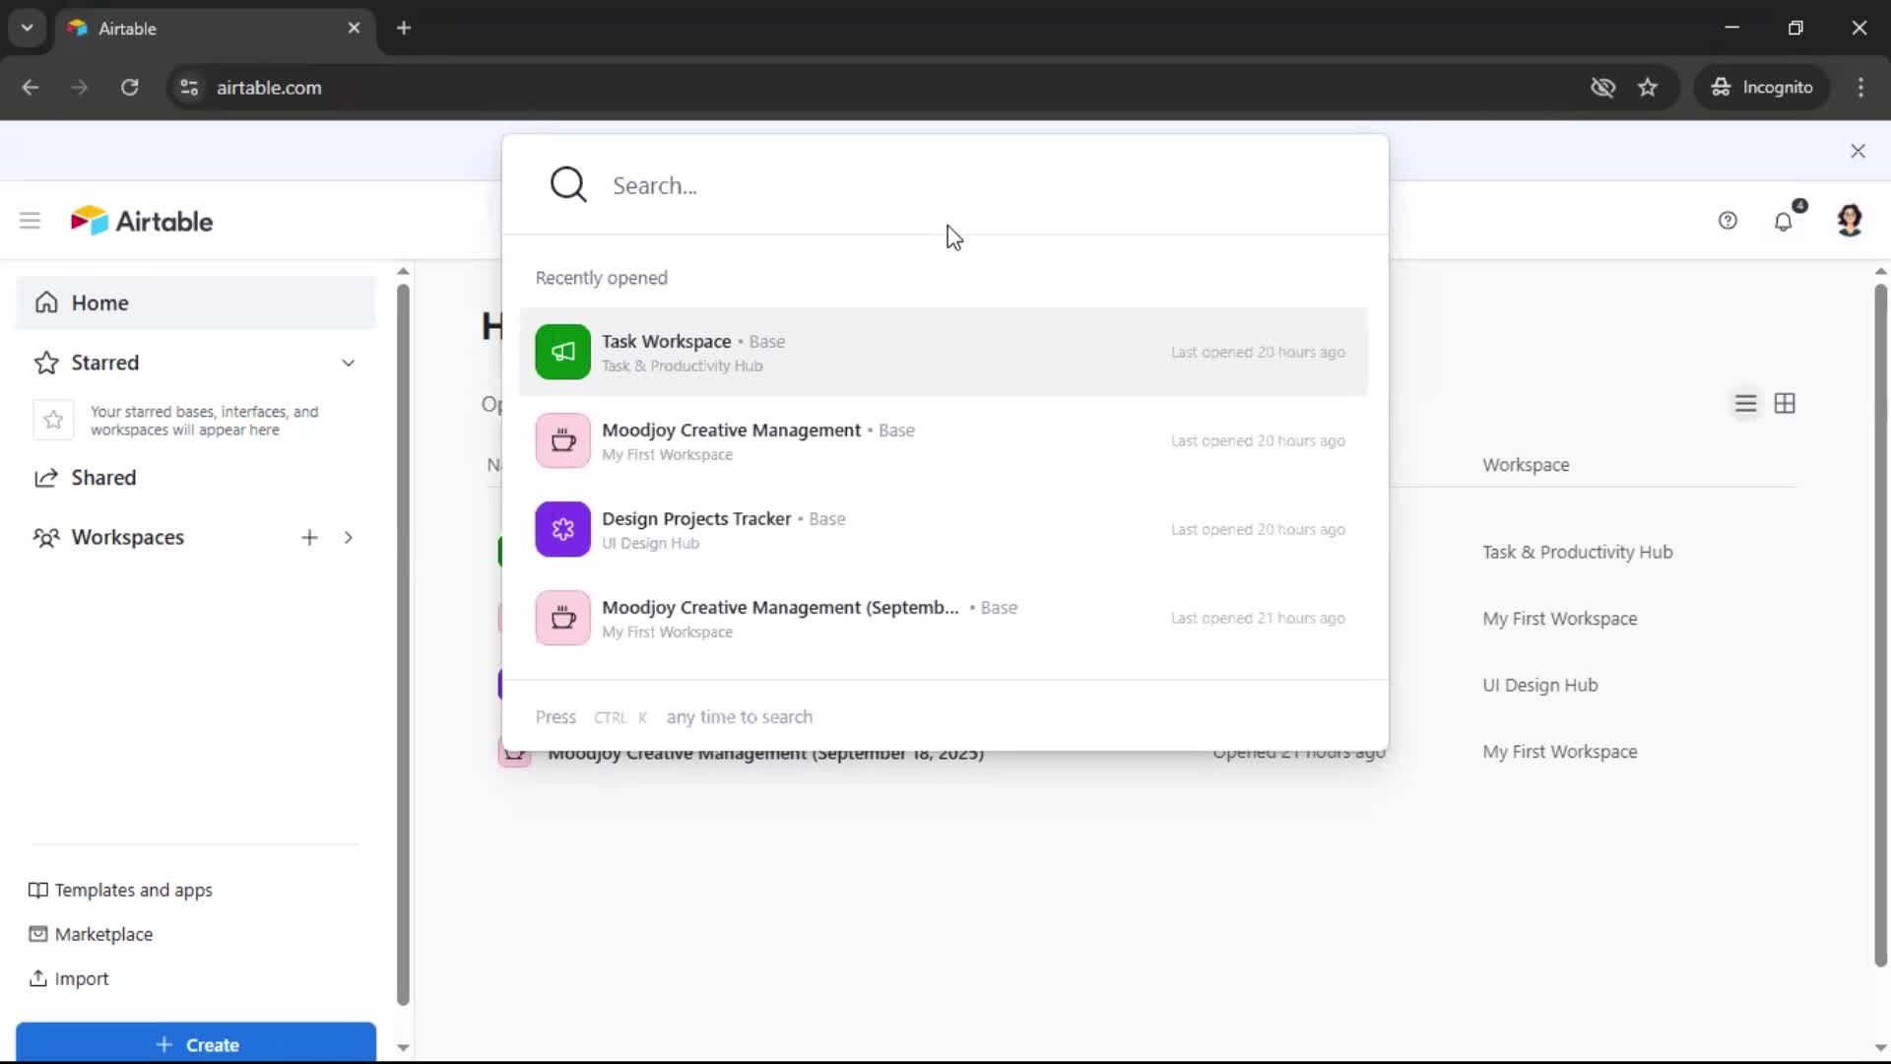1891x1064 pixels.
Task: Expand the Workspaces section
Action: 347,538
